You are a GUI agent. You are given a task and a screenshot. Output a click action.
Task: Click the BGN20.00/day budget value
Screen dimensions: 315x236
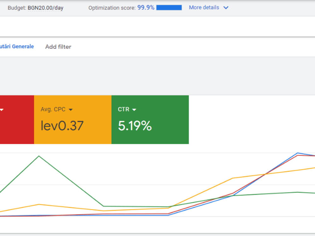(x=45, y=8)
